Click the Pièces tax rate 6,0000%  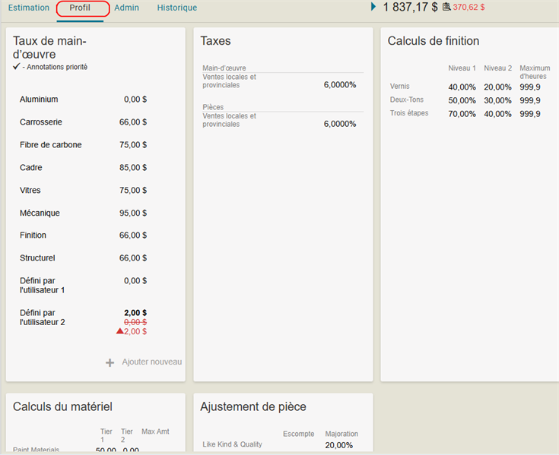coord(339,124)
